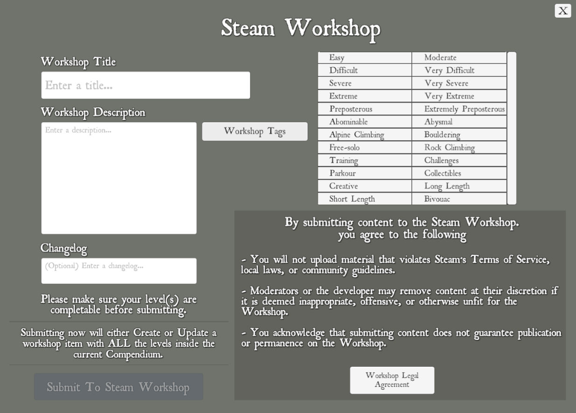This screenshot has height=413, width=576.
Task: Click the Workshop Title input field
Action: click(146, 85)
